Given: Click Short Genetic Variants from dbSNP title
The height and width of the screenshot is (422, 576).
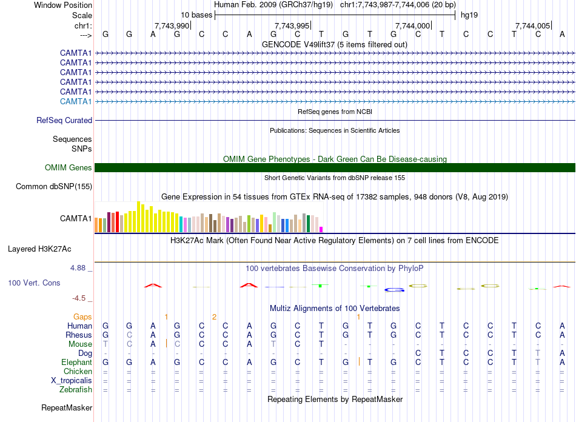Looking at the screenshot, I should (x=335, y=178).
